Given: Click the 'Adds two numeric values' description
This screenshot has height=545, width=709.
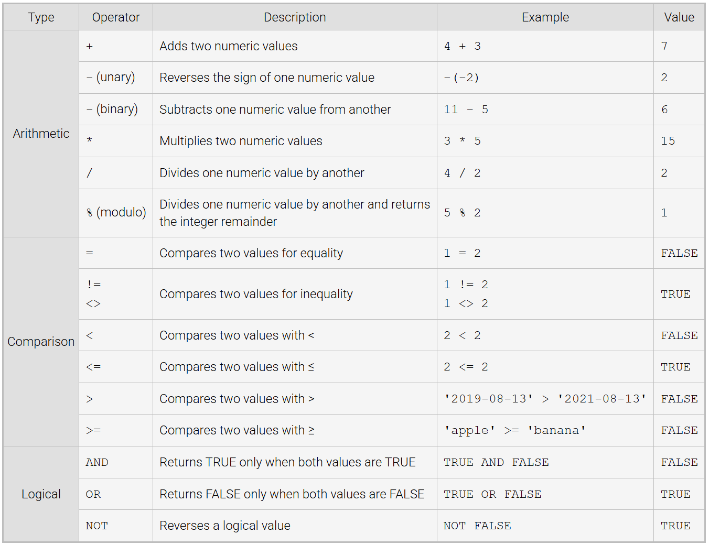Looking at the screenshot, I should [229, 46].
